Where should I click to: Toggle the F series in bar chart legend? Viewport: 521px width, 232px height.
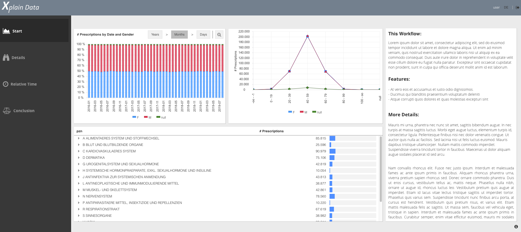136,117
